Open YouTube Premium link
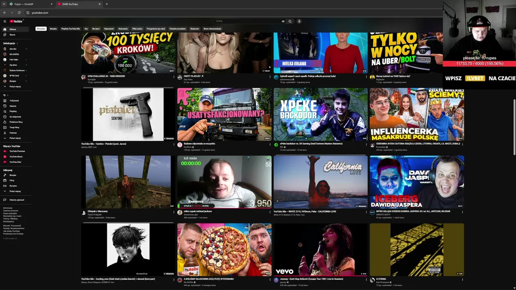 tap(15, 151)
